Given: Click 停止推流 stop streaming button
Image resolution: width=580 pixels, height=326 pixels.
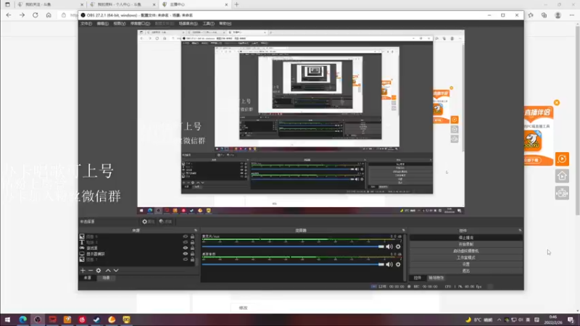Looking at the screenshot, I should coord(465,238).
